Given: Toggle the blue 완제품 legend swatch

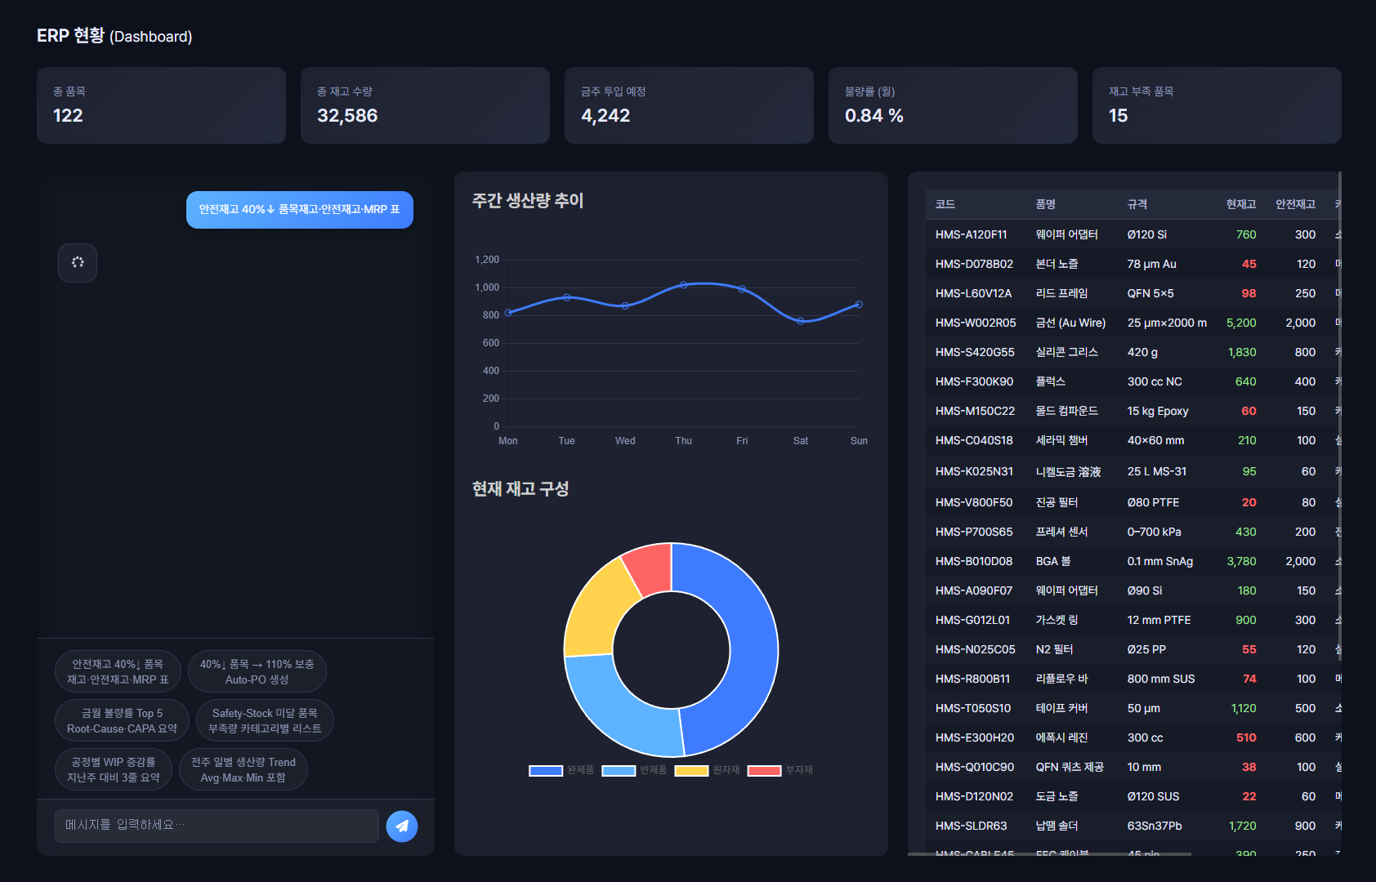Looking at the screenshot, I should [546, 770].
